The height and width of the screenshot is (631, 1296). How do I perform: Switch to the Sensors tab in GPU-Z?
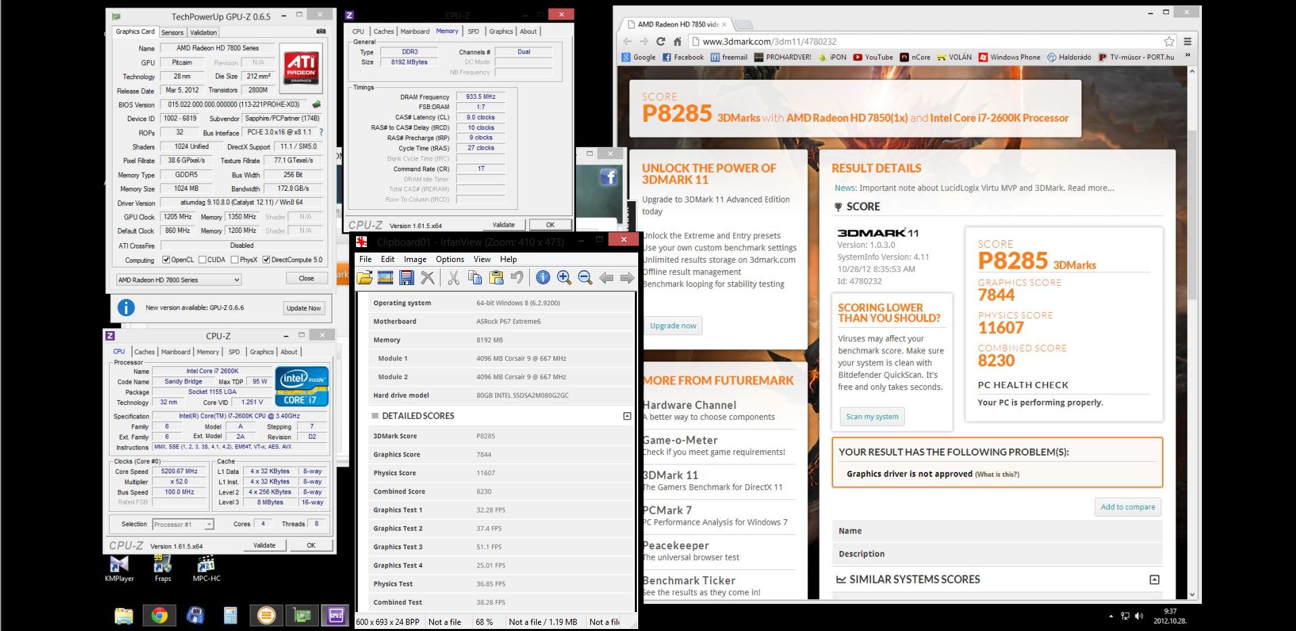coord(172,32)
